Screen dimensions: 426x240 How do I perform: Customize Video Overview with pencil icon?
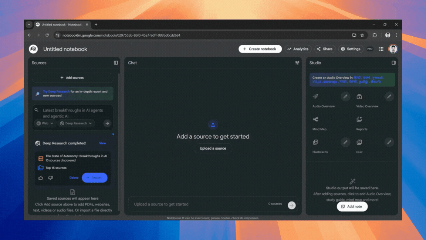click(x=389, y=96)
